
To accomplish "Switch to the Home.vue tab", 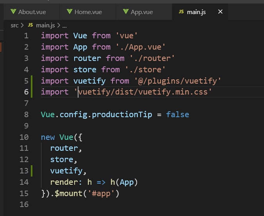I will coord(88,12).
